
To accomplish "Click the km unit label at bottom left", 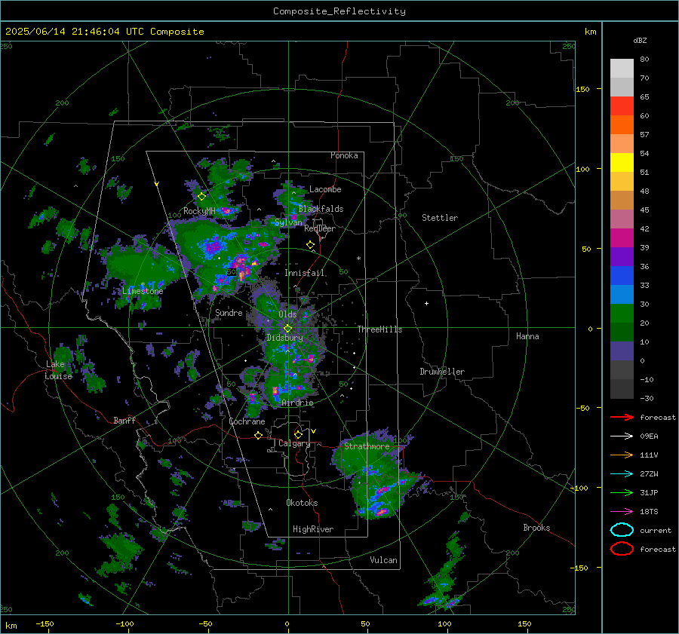I will (11, 626).
